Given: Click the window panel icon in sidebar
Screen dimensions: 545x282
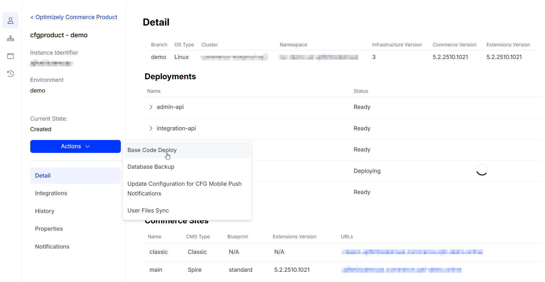Looking at the screenshot, I should 11,56.
